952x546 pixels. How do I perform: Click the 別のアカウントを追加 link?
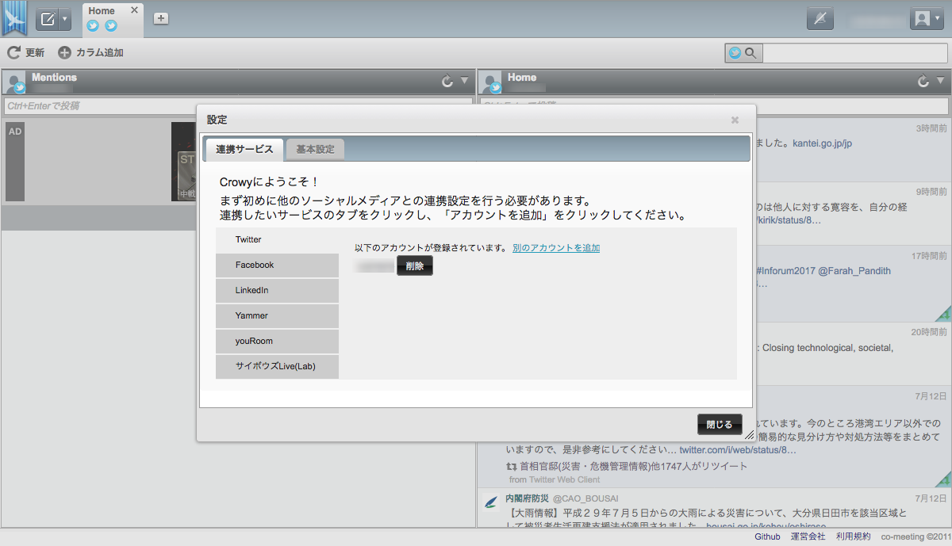click(x=556, y=248)
